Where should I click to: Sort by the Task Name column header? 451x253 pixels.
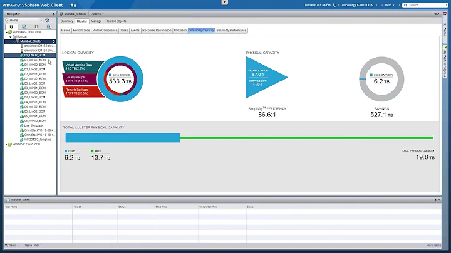(x=38, y=207)
